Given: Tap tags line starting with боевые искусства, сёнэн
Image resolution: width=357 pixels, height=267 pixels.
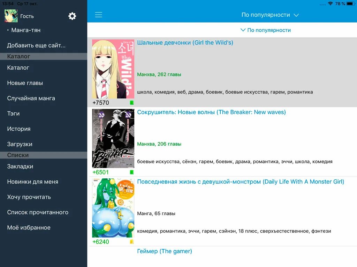Looking at the screenshot, I should pos(235,161).
